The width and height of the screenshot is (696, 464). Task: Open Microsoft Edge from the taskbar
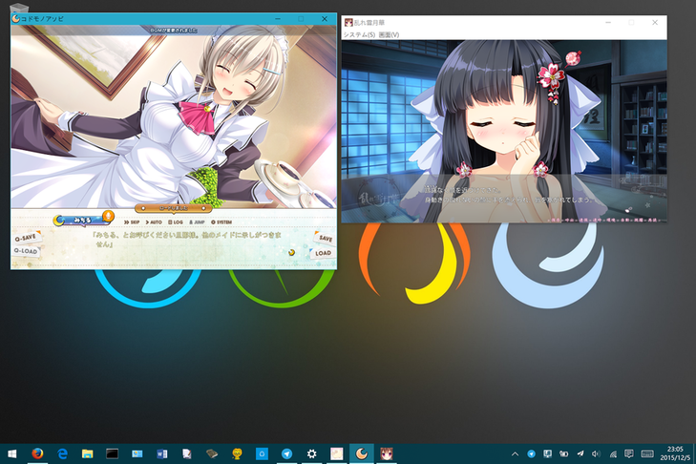tap(62, 453)
